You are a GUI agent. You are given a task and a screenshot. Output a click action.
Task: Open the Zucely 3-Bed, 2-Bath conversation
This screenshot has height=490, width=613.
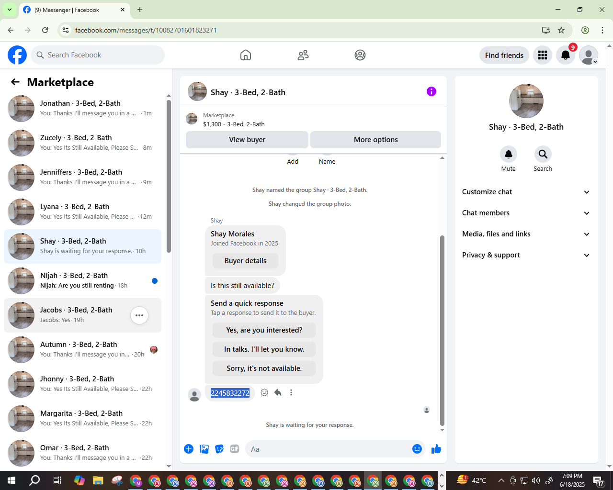point(82,143)
